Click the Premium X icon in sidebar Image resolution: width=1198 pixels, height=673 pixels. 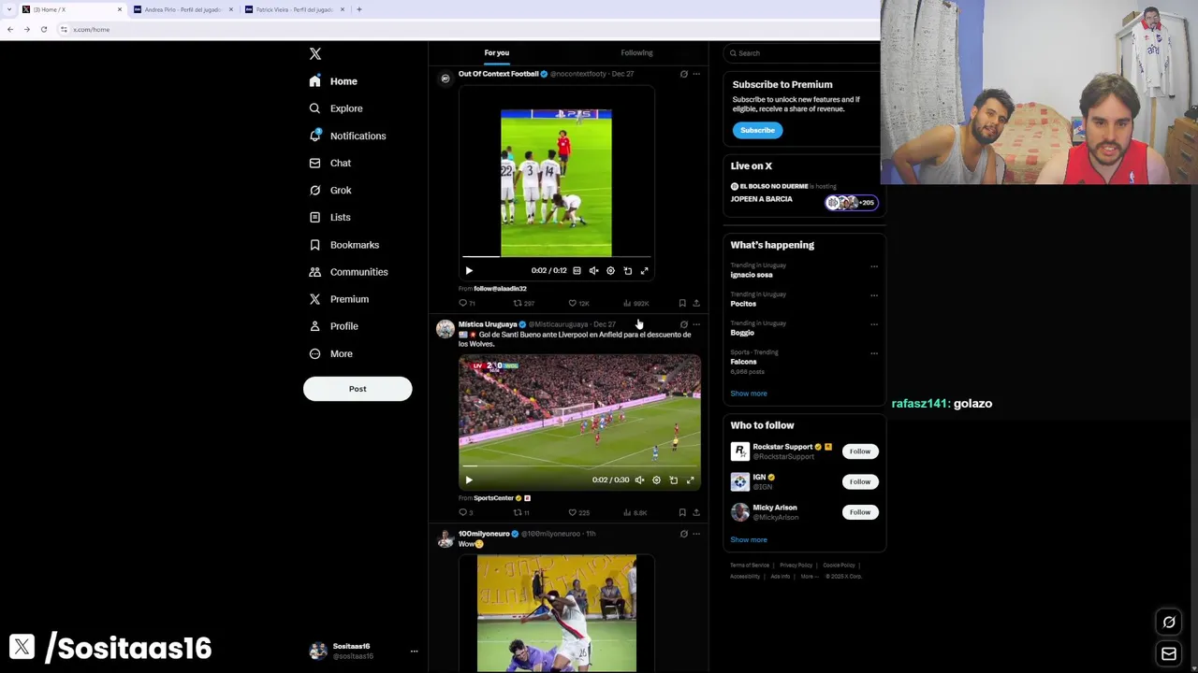(314, 299)
